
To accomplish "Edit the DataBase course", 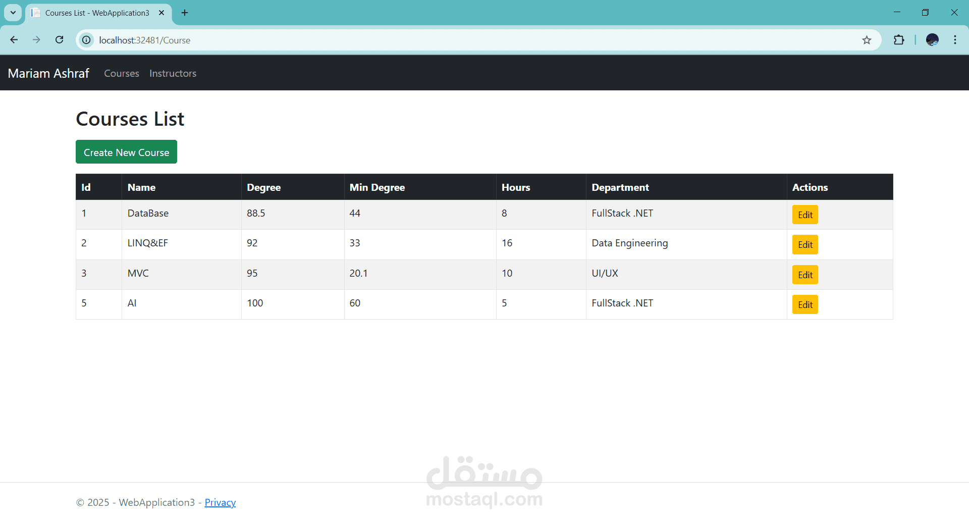I will [805, 215].
